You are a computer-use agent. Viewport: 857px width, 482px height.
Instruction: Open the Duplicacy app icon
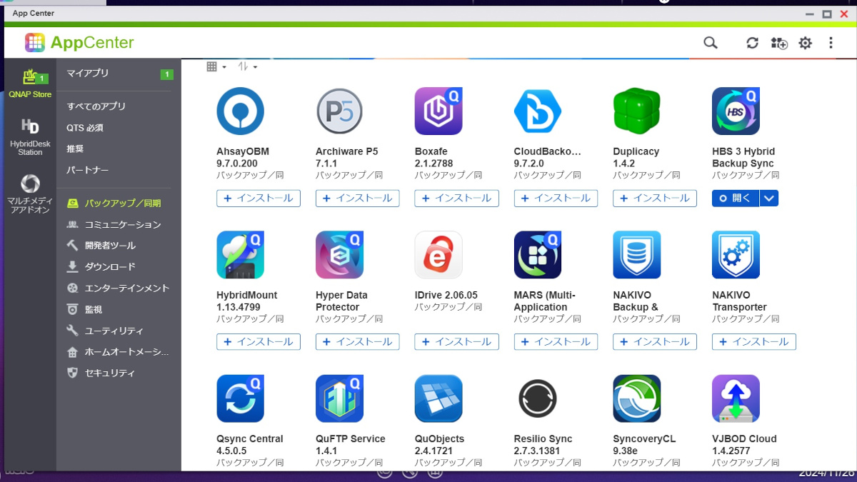click(x=637, y=111)
